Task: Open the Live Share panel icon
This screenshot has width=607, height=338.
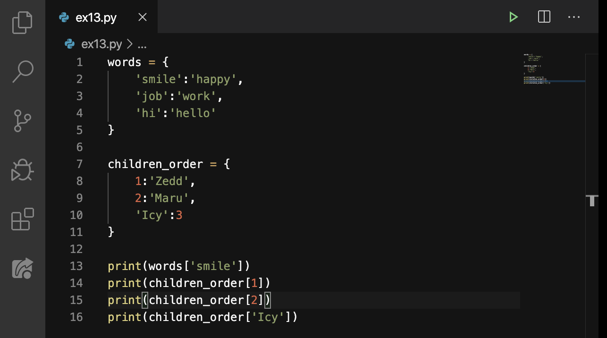Action: [x=22, y=268]
